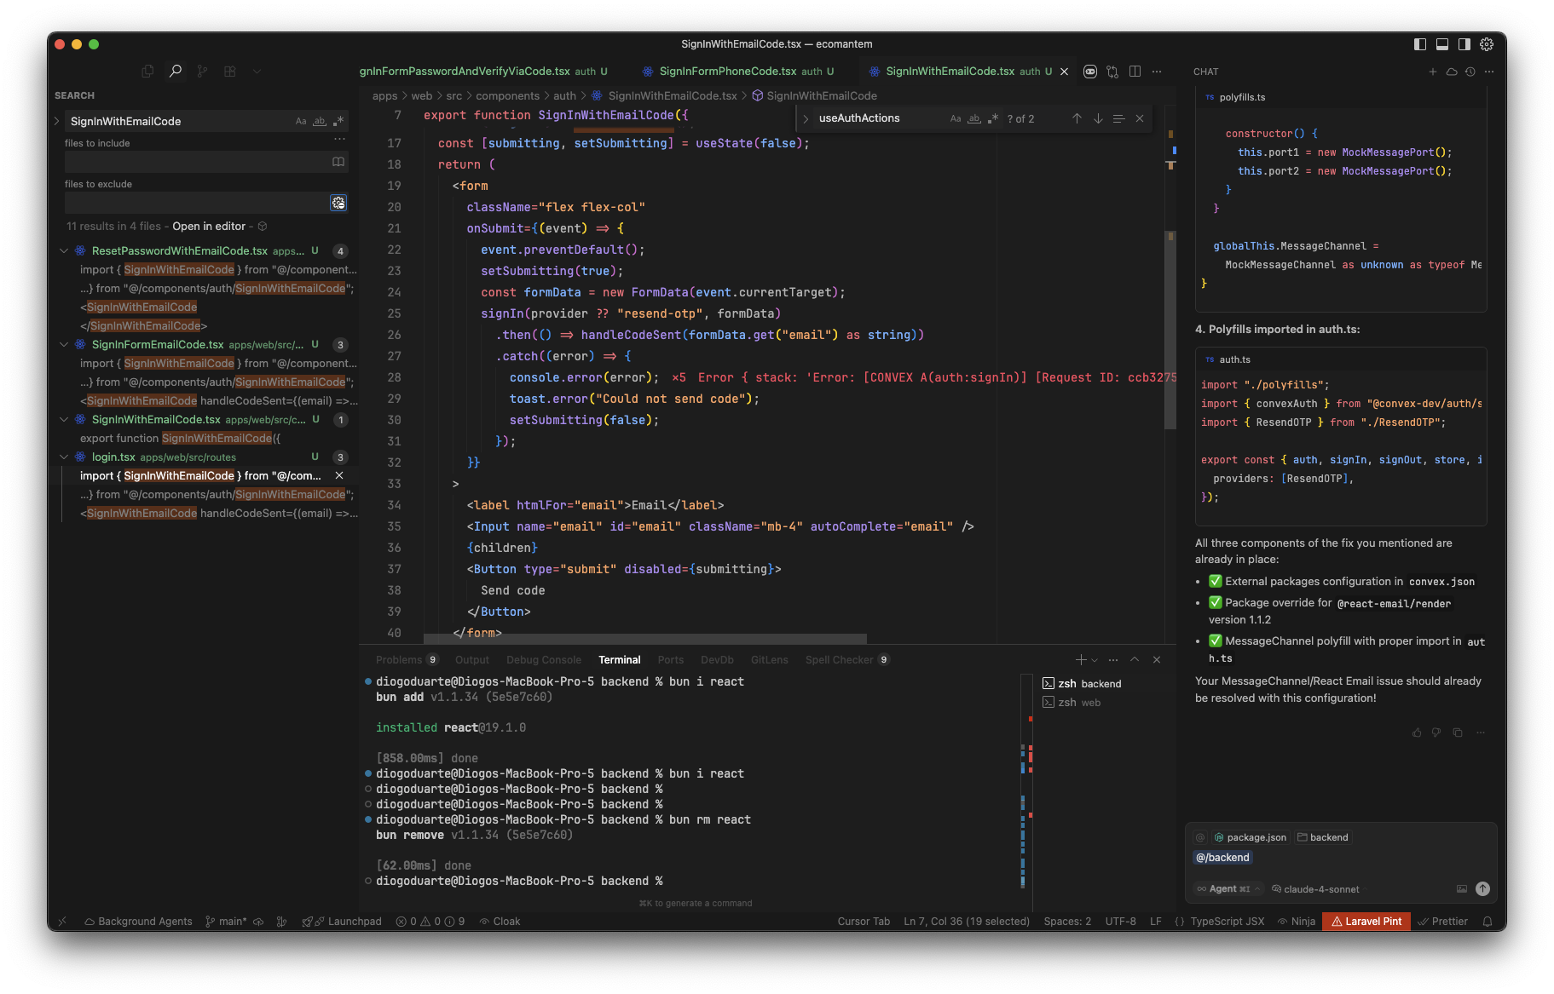The width and height of the screenshot is (1554, 994).
Task: Toggle replace expander in find widget
Action: point(806,118)
